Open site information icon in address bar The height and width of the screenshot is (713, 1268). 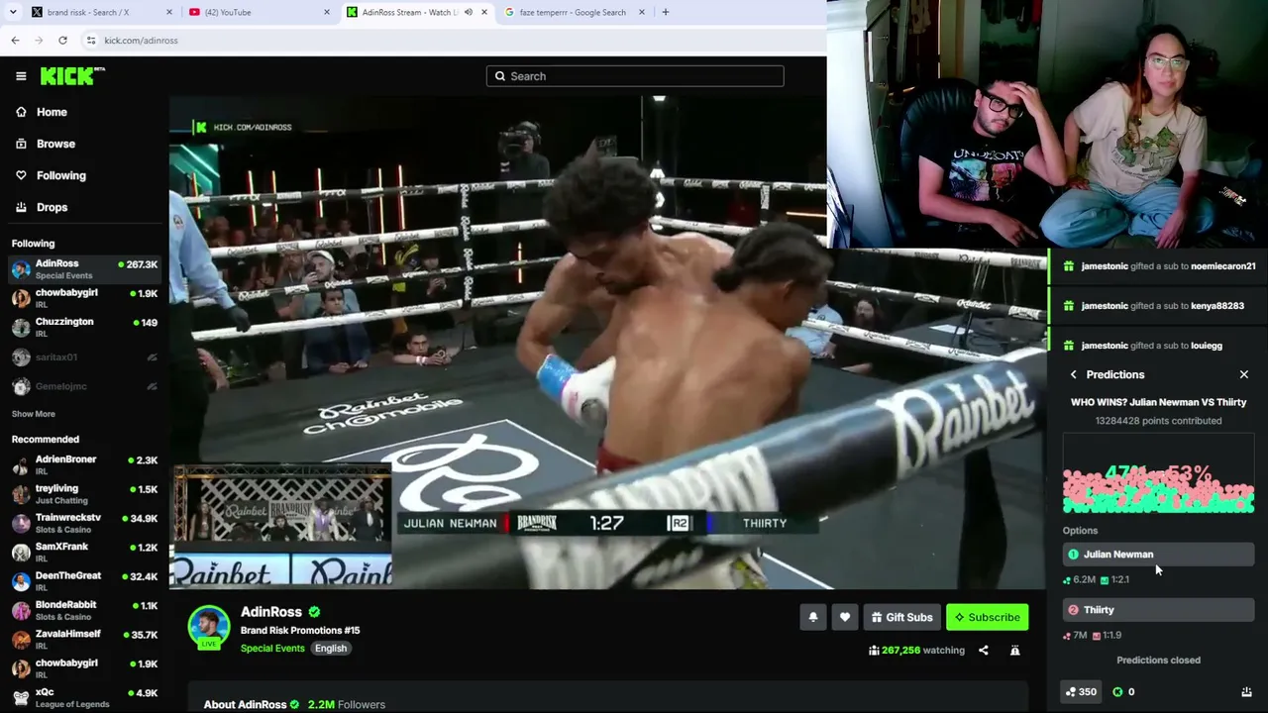click(91, 41)
